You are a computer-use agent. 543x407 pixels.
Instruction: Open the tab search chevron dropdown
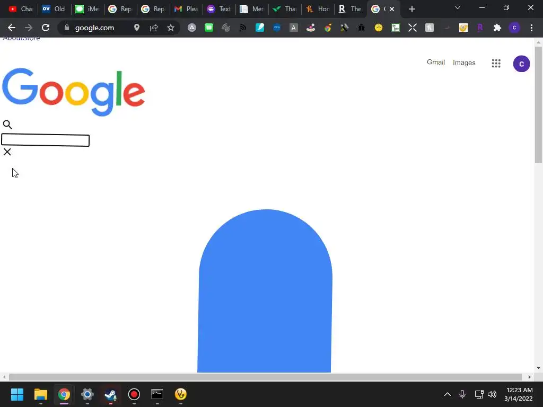(458, 8)
